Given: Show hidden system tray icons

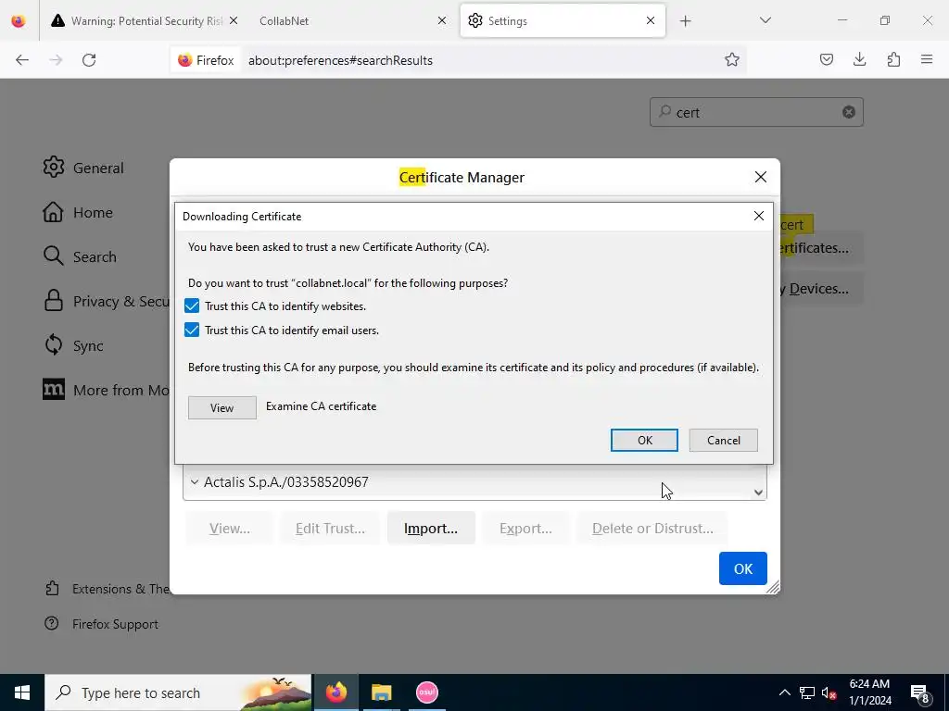Looking at the screenshot, I should (x=784, y=692).
